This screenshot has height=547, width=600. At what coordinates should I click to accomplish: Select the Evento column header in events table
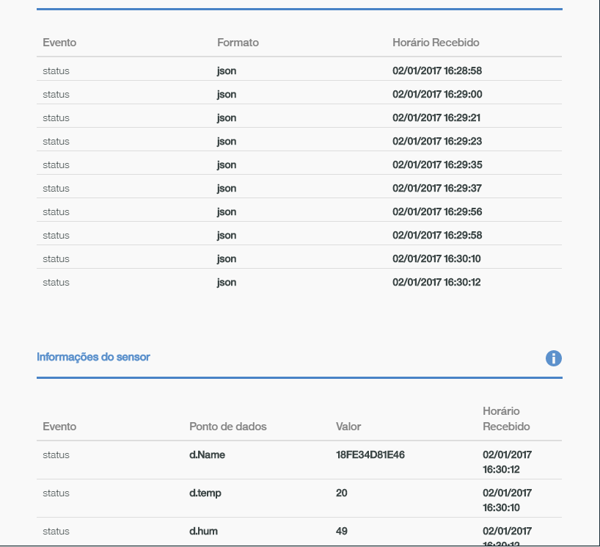(x=59, y=42)
